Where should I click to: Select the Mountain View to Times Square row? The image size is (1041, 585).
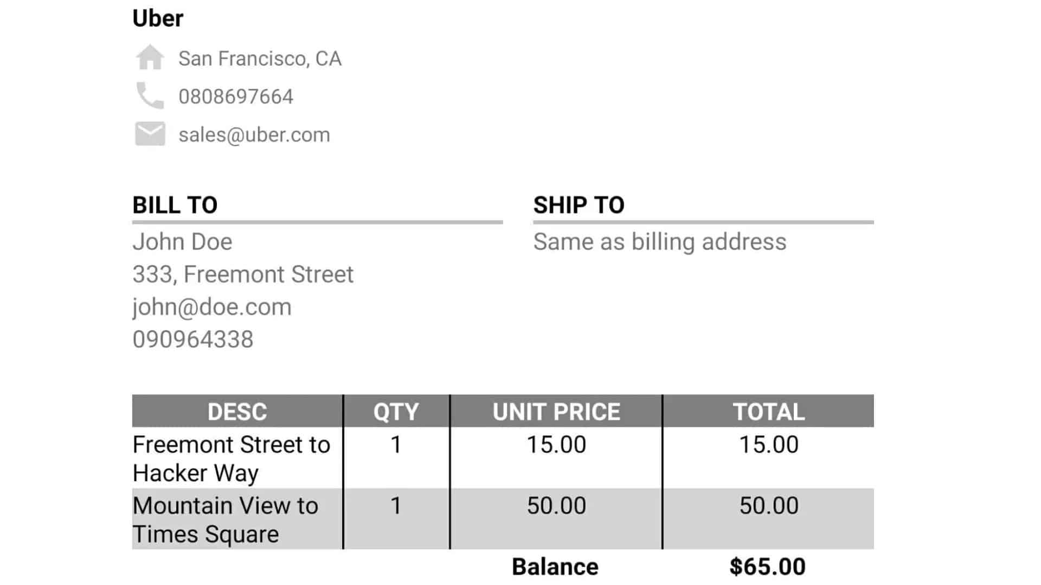click(x=503, y=519)
